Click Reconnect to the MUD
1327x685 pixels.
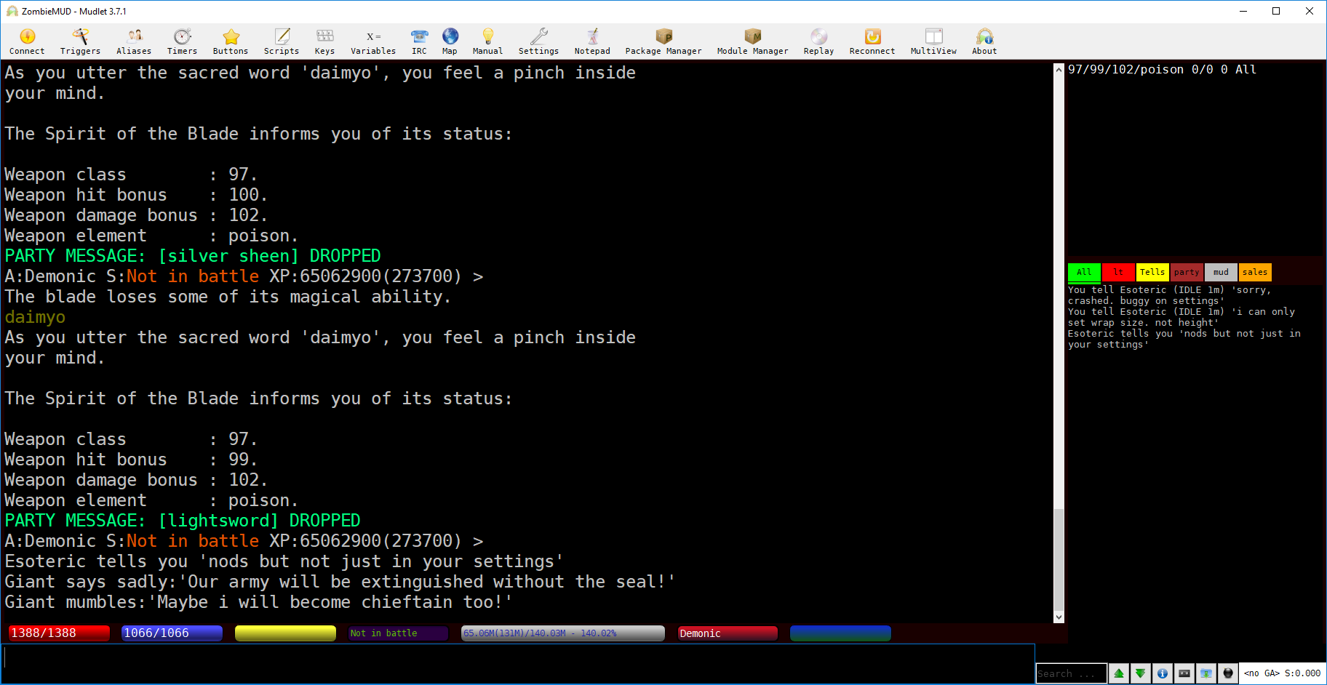(872, 41)
